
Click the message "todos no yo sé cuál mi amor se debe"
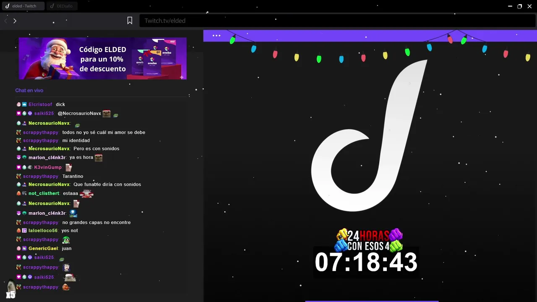[x=104, y=133]
